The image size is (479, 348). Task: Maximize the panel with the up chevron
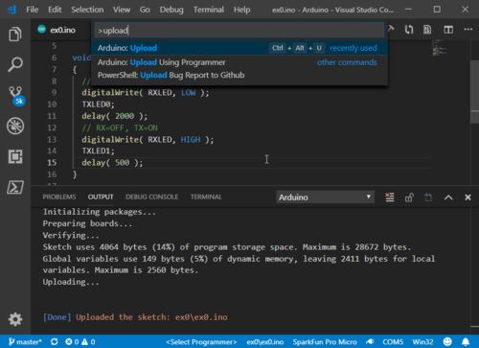[448, 197]
